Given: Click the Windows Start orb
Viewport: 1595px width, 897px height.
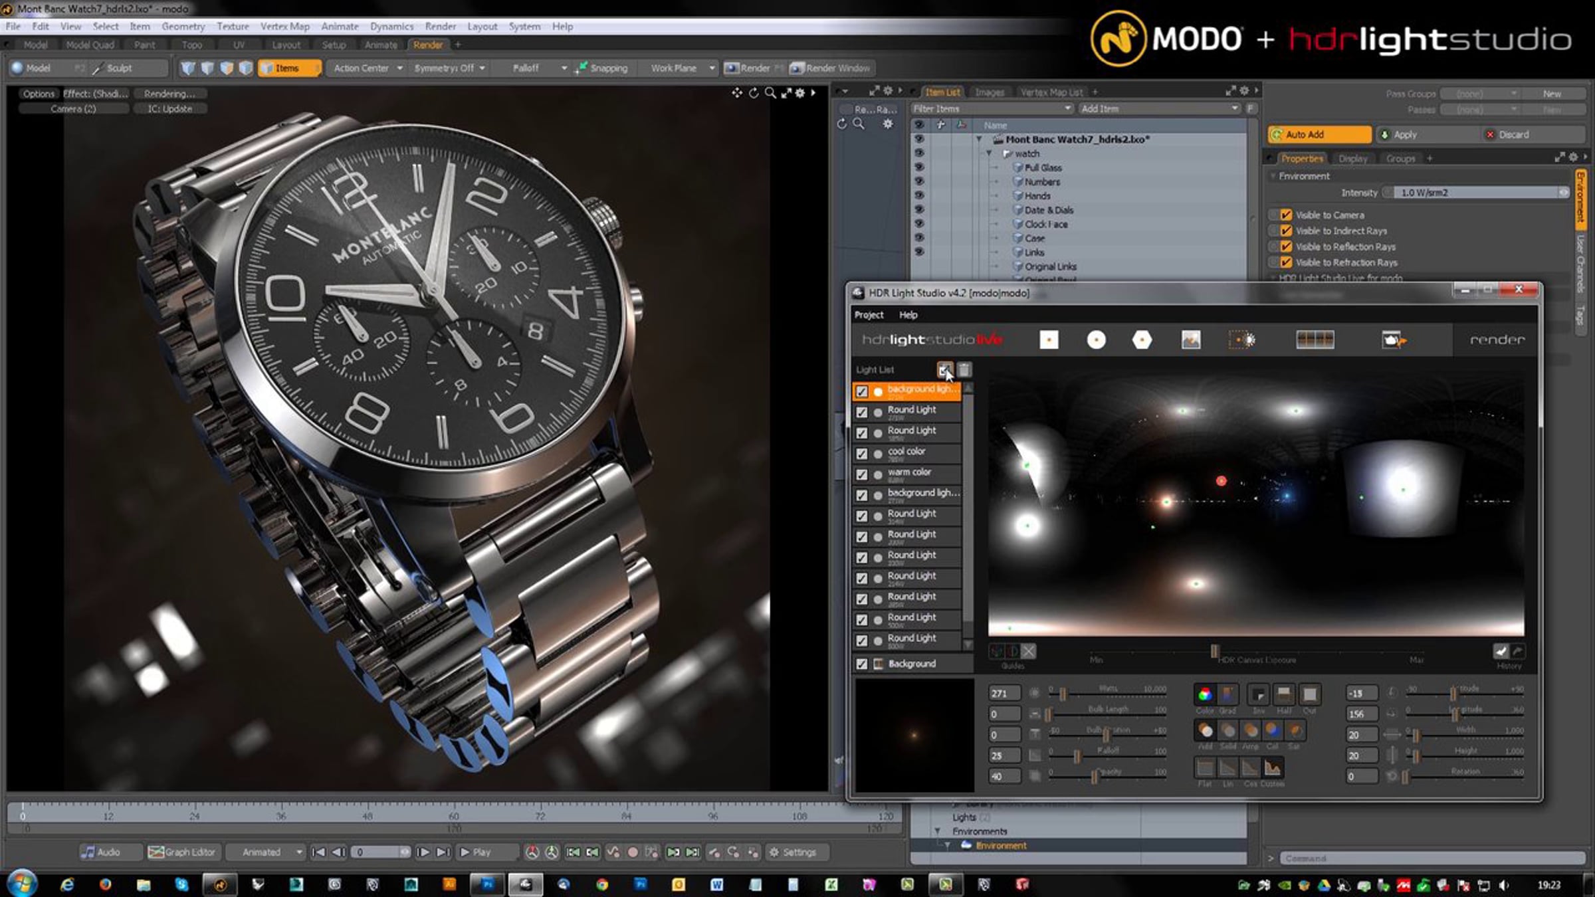Looking at the screenshot, I should pyautogui.click(x=22, y=884).
